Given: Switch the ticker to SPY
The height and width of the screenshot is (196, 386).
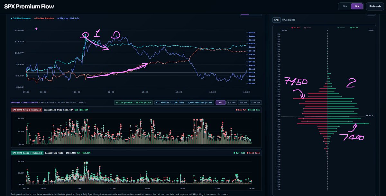Looking at the screenshot, I should [345, 6].
